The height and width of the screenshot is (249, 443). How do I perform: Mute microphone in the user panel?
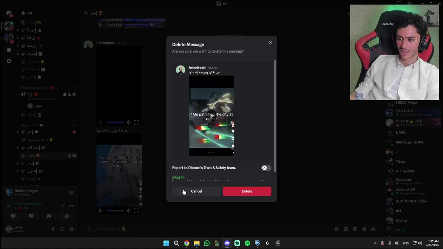coord(53,229)
